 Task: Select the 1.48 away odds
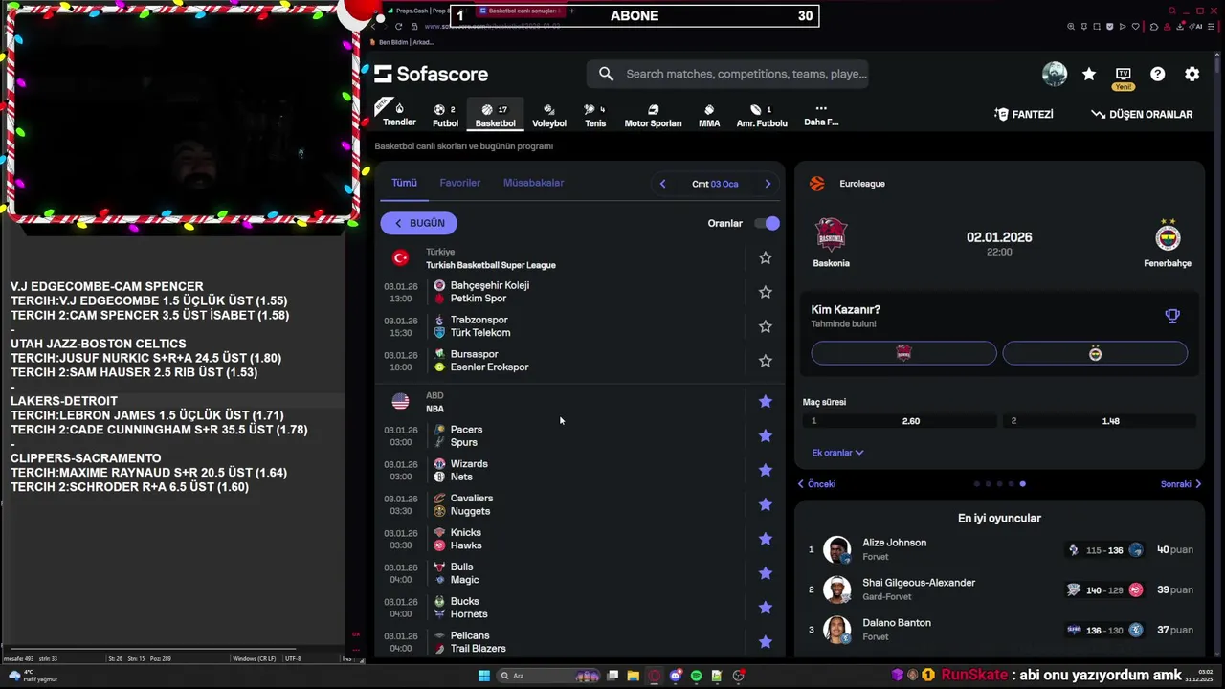pyautogui.click(x=1102, y=421)
